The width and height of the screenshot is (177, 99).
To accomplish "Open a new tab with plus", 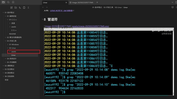I will (97, 2).
